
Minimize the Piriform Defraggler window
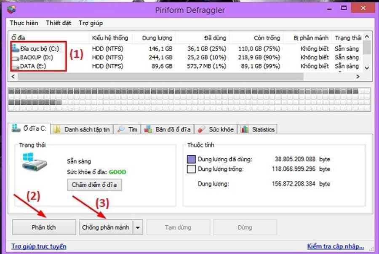(x=329, y=8)
